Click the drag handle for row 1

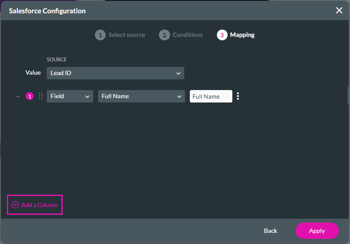coord(40,96)
